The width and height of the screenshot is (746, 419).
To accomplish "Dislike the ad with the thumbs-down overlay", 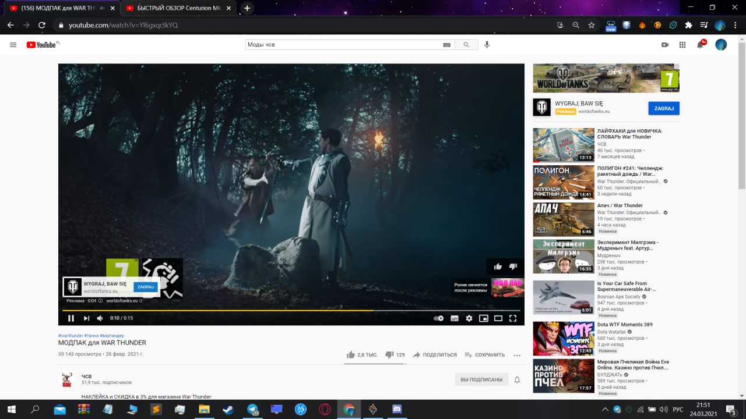I will pyautogui.click(x=513, y=267).
